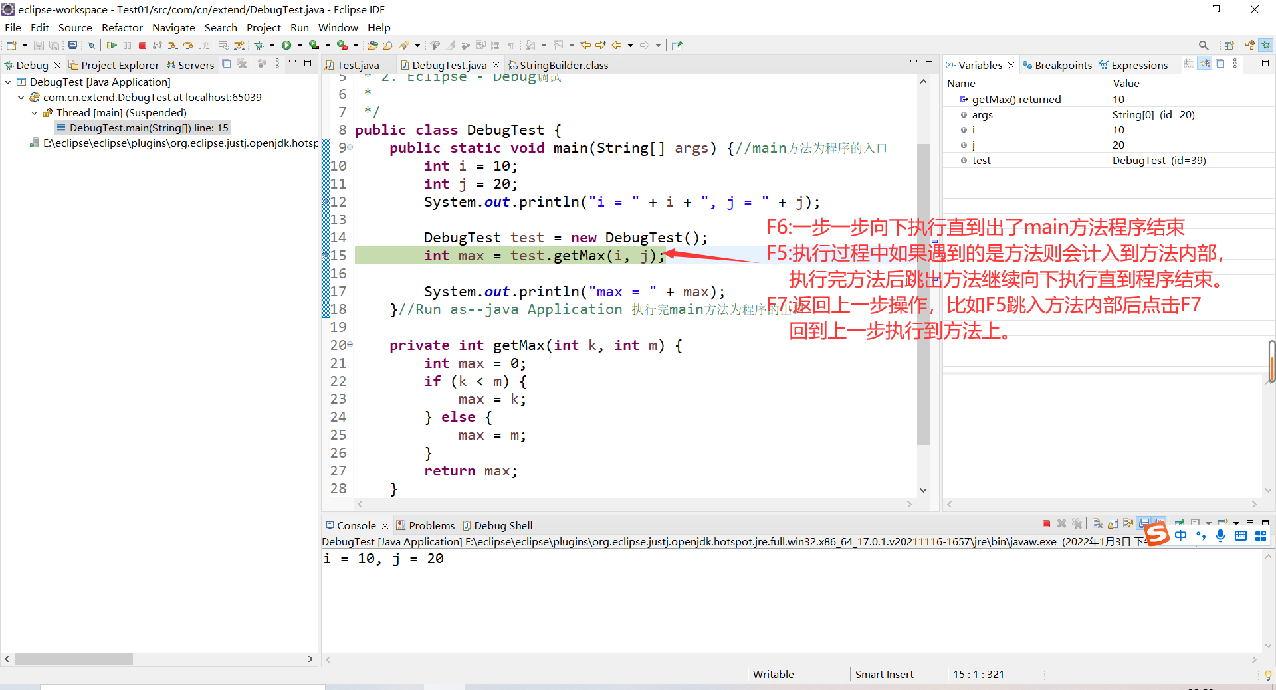
Task: Open the Run button dropdown arrow
Action: click(x=300, y=44)
